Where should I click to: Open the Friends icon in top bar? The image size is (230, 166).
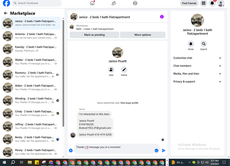(x=114, y=3)
